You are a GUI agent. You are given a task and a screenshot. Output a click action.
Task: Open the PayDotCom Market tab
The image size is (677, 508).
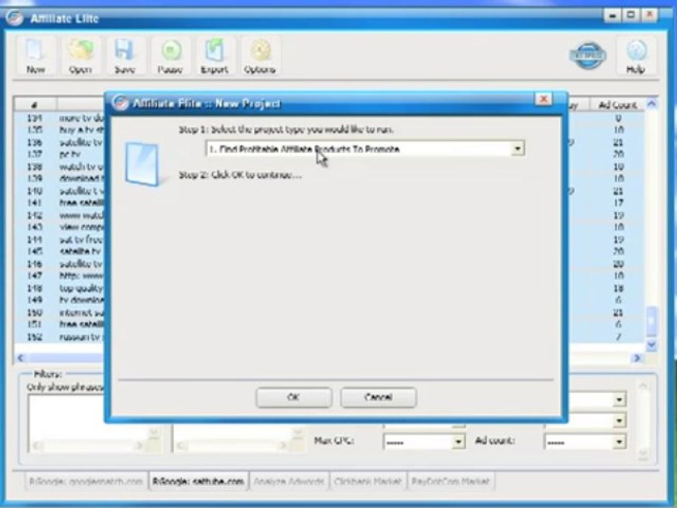(451, 481)
